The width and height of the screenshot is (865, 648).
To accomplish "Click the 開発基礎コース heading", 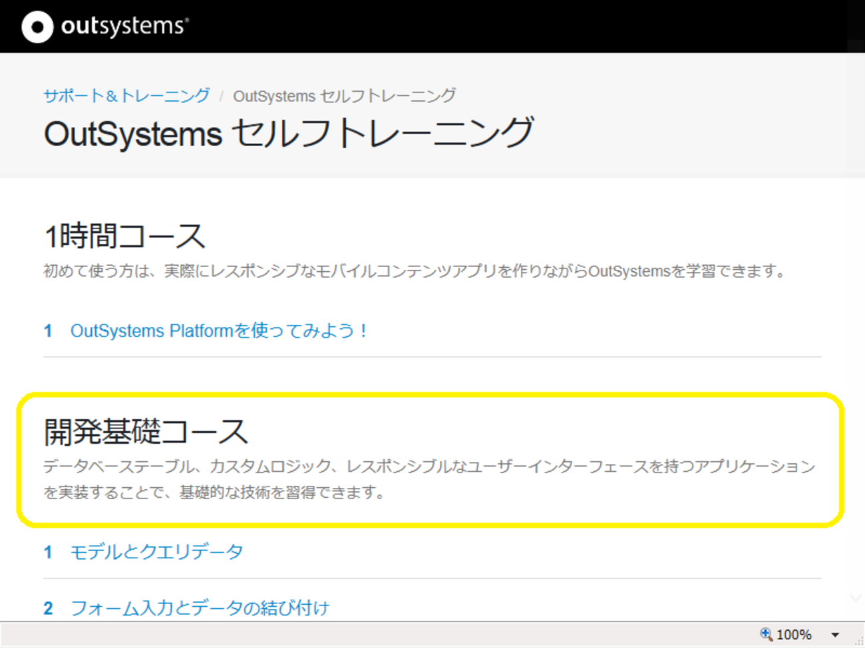I will click(146, 431).
